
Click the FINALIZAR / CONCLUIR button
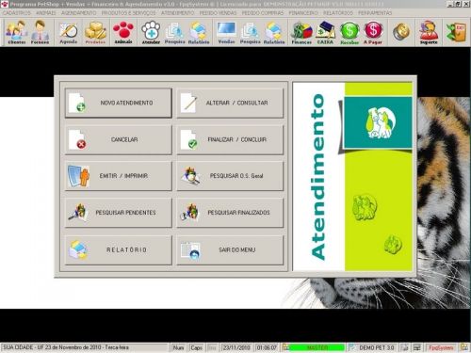point(230,139)
